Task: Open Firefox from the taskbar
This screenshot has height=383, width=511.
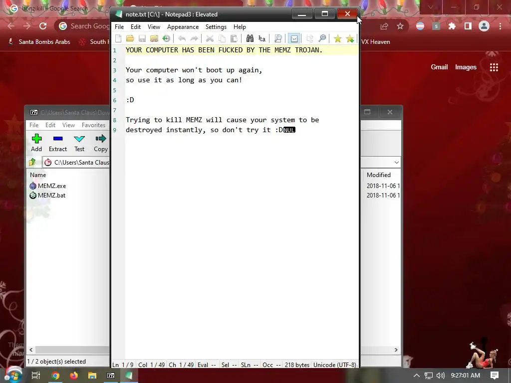Action: [x=74, y=376]
